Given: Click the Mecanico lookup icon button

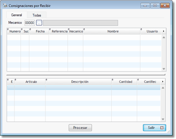Looking at the screenshot, I should click(39, 23).
